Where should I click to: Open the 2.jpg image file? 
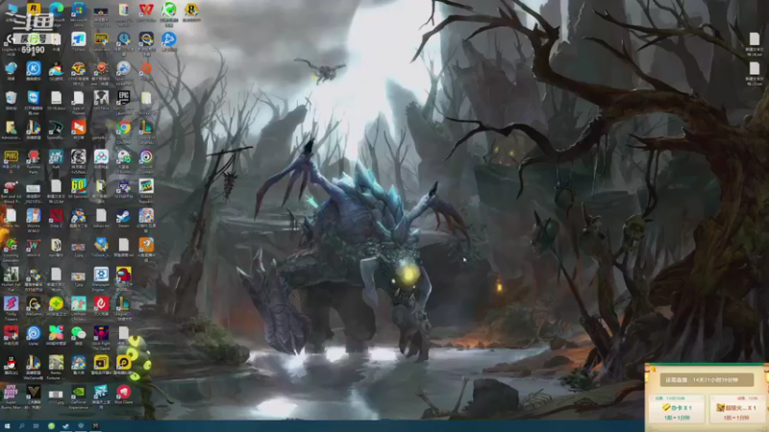click(x=79, y=248)
